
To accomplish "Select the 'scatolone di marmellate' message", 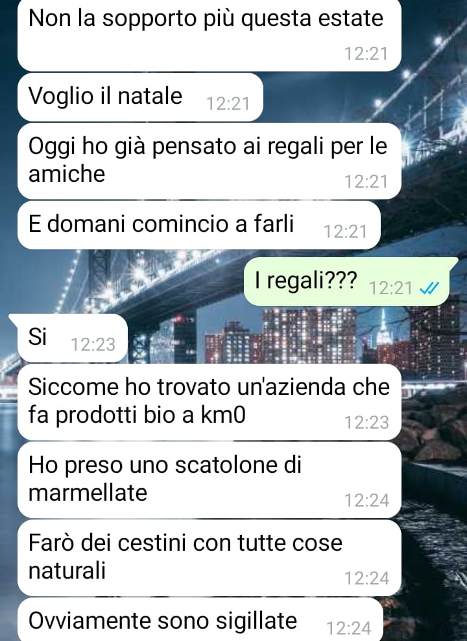I will 209,480.
